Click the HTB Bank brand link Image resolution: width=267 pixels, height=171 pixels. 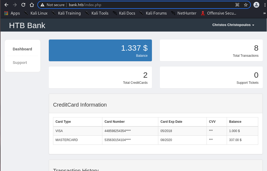pyautogui.click(x=27, y=25)
